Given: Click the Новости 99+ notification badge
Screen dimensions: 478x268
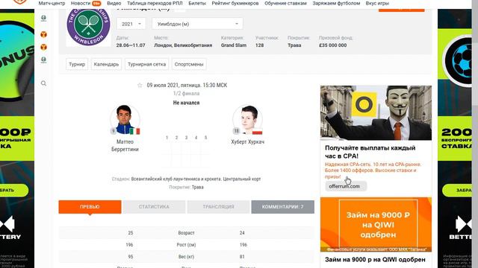Looking at the screenshot, I should tap(96, 3).
